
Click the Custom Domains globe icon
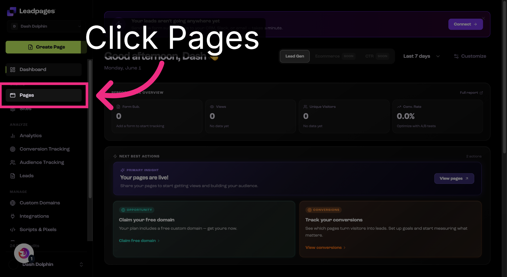click(x=13, y=203)
